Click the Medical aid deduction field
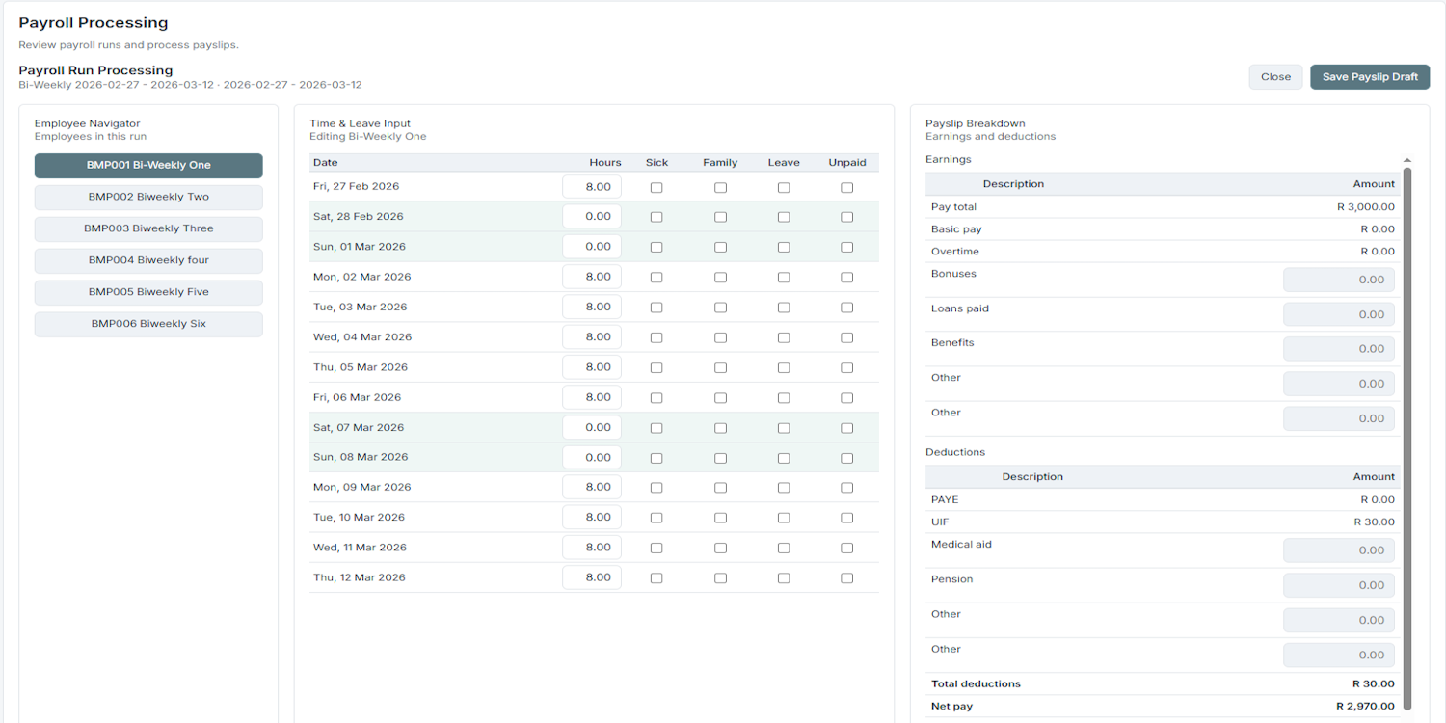 [x=1339, y=550]
